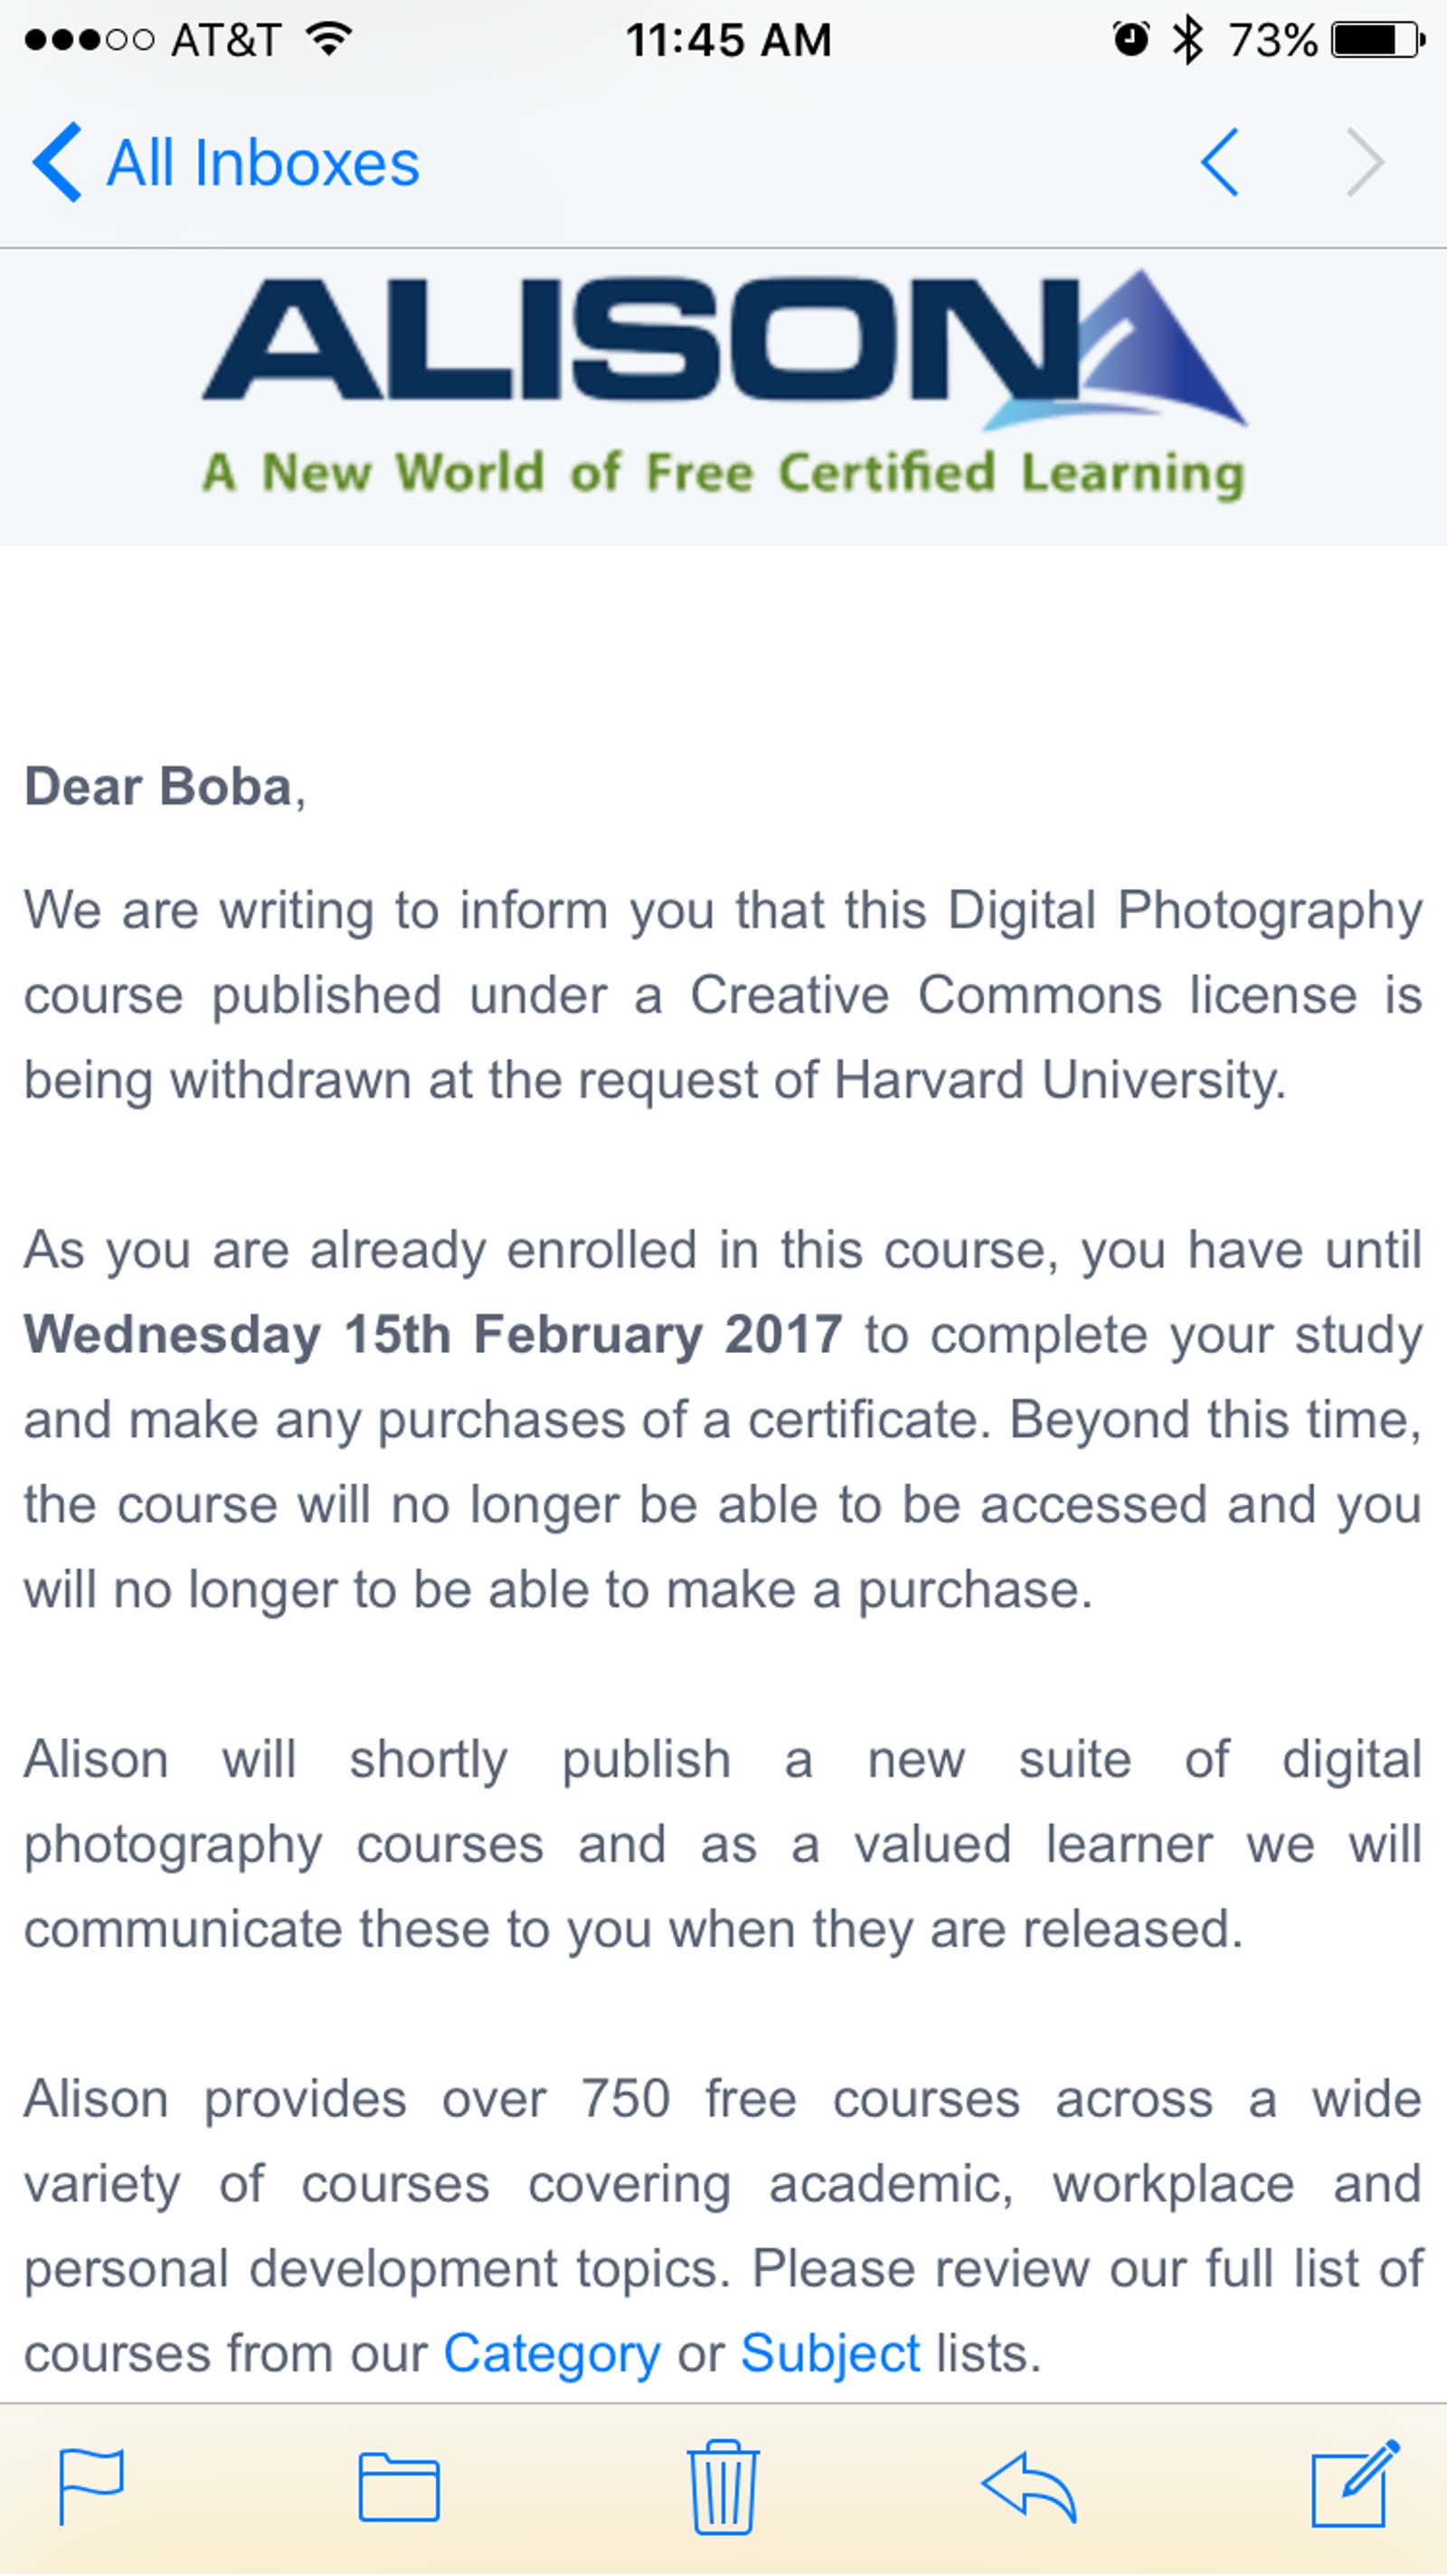Tap the reply arrow icon
The width and height of the screenshot is (1447, 2574).
[x=1029, y=2486]
